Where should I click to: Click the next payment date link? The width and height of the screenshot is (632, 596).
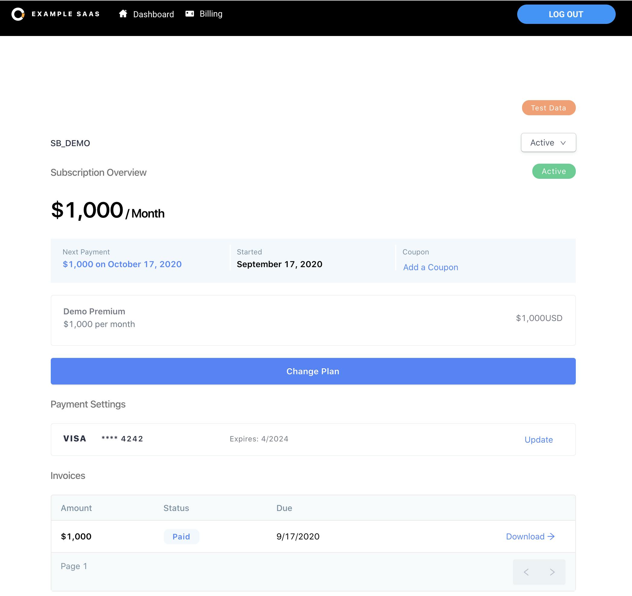[x=122, y=264]
